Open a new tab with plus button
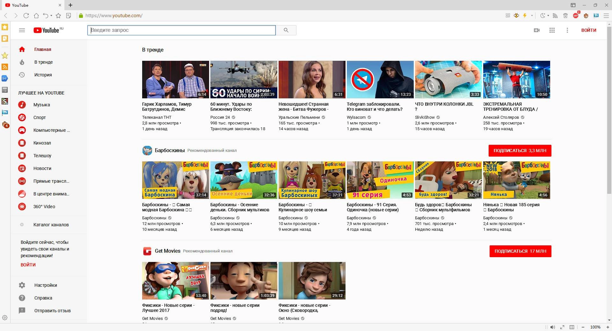612x331 pixels. coord(70,5)
